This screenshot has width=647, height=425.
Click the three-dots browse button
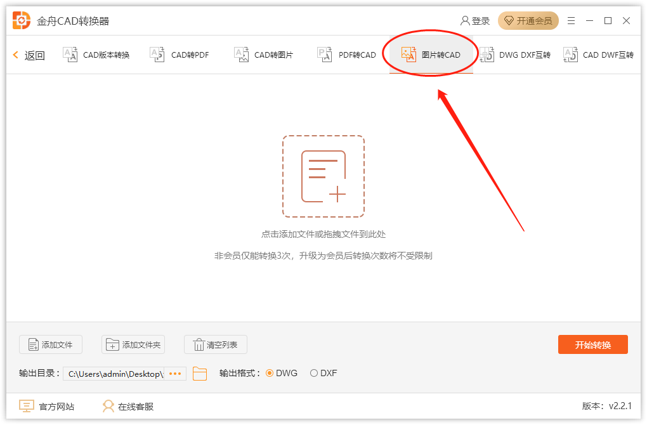click(175, 374)
